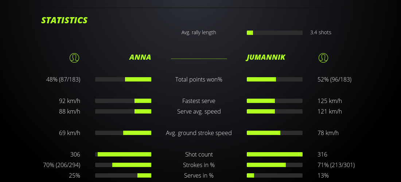Click the Total points won% label
Viewport: 401px width, 182px height.
(199, 79)
